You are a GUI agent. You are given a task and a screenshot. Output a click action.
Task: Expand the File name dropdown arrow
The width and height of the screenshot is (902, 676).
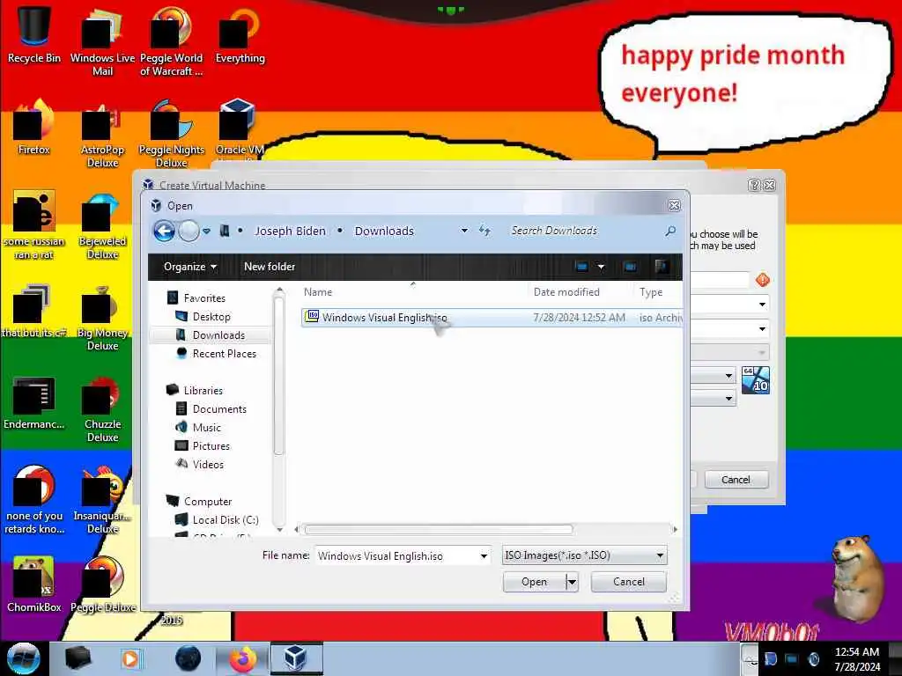(x=484, y=556)
